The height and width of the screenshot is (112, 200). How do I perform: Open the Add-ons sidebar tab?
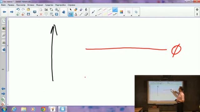click(x=4, y=49)
